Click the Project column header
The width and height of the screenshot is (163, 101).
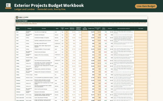pos(20,29)
